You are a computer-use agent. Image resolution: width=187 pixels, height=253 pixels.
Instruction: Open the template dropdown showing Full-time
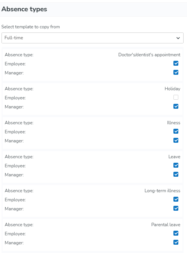click(92, 38)
